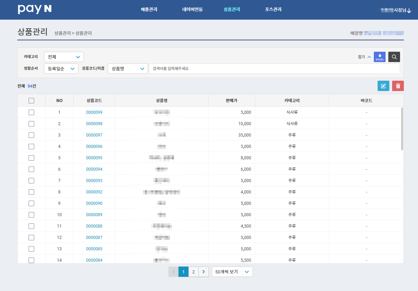
Task: Click the 상품명 column header
Action: click(162, 101)
